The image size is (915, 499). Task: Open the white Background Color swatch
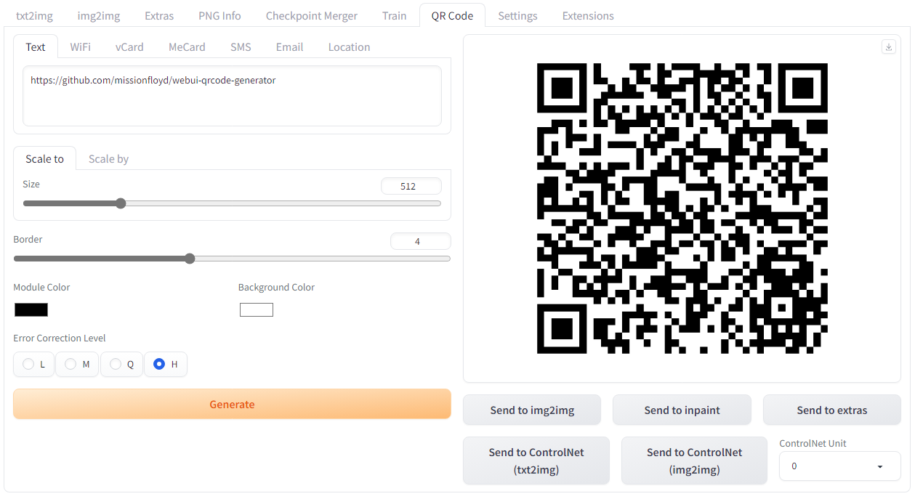click(x=257, y=310)
